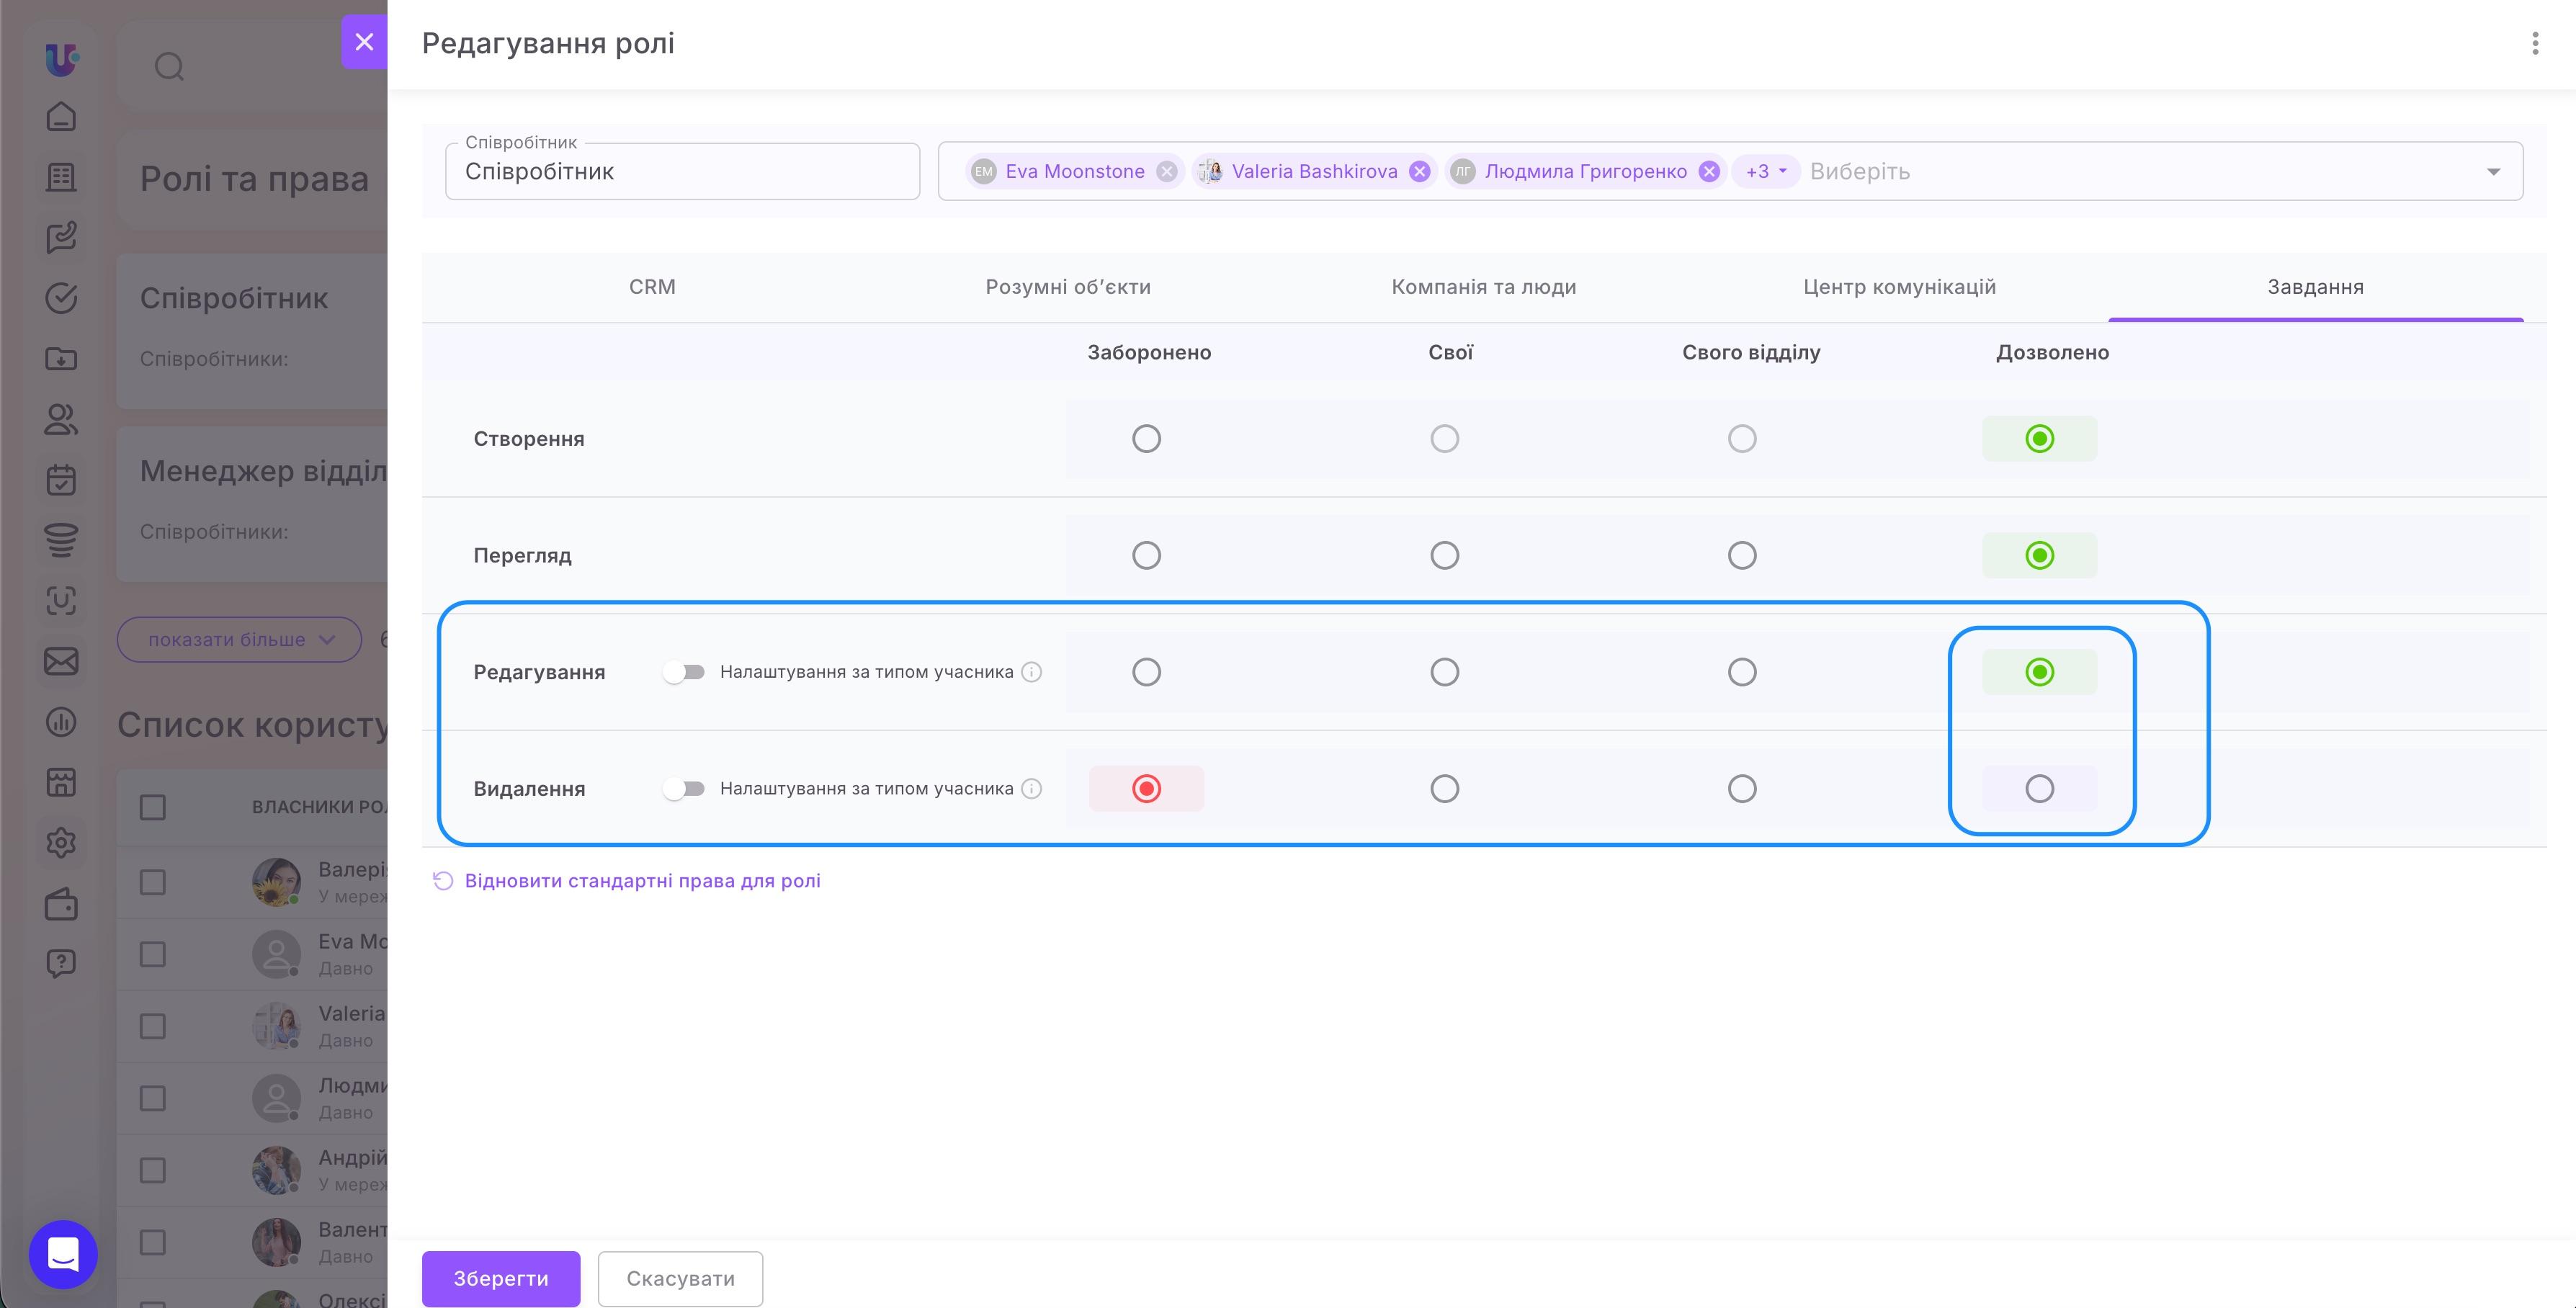Click Відновити стандартні права для ролі
2576x1308 pixels.
coord(626,881)
